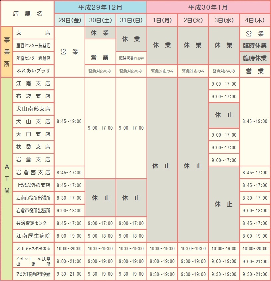Select the 犬山支店 row label
Screen dimensions: 271x281
pyautogui.click(x=33, y=122)
